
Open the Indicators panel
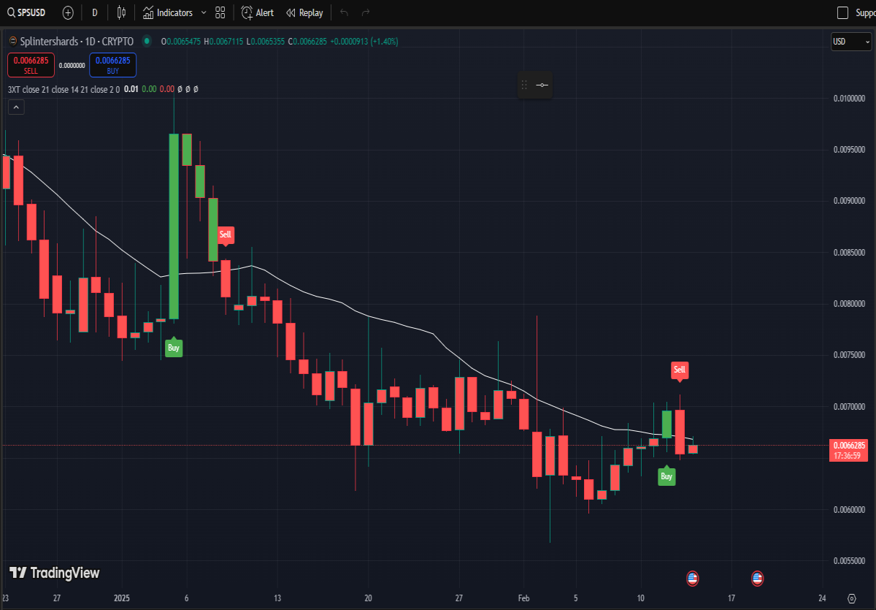tap(168, 12)
